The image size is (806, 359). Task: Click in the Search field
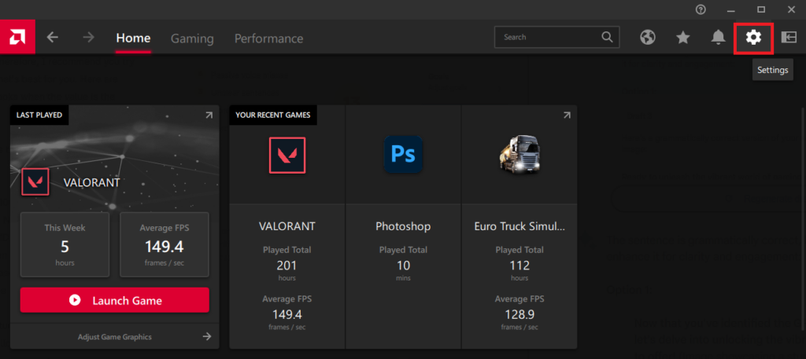pos(547,37)
